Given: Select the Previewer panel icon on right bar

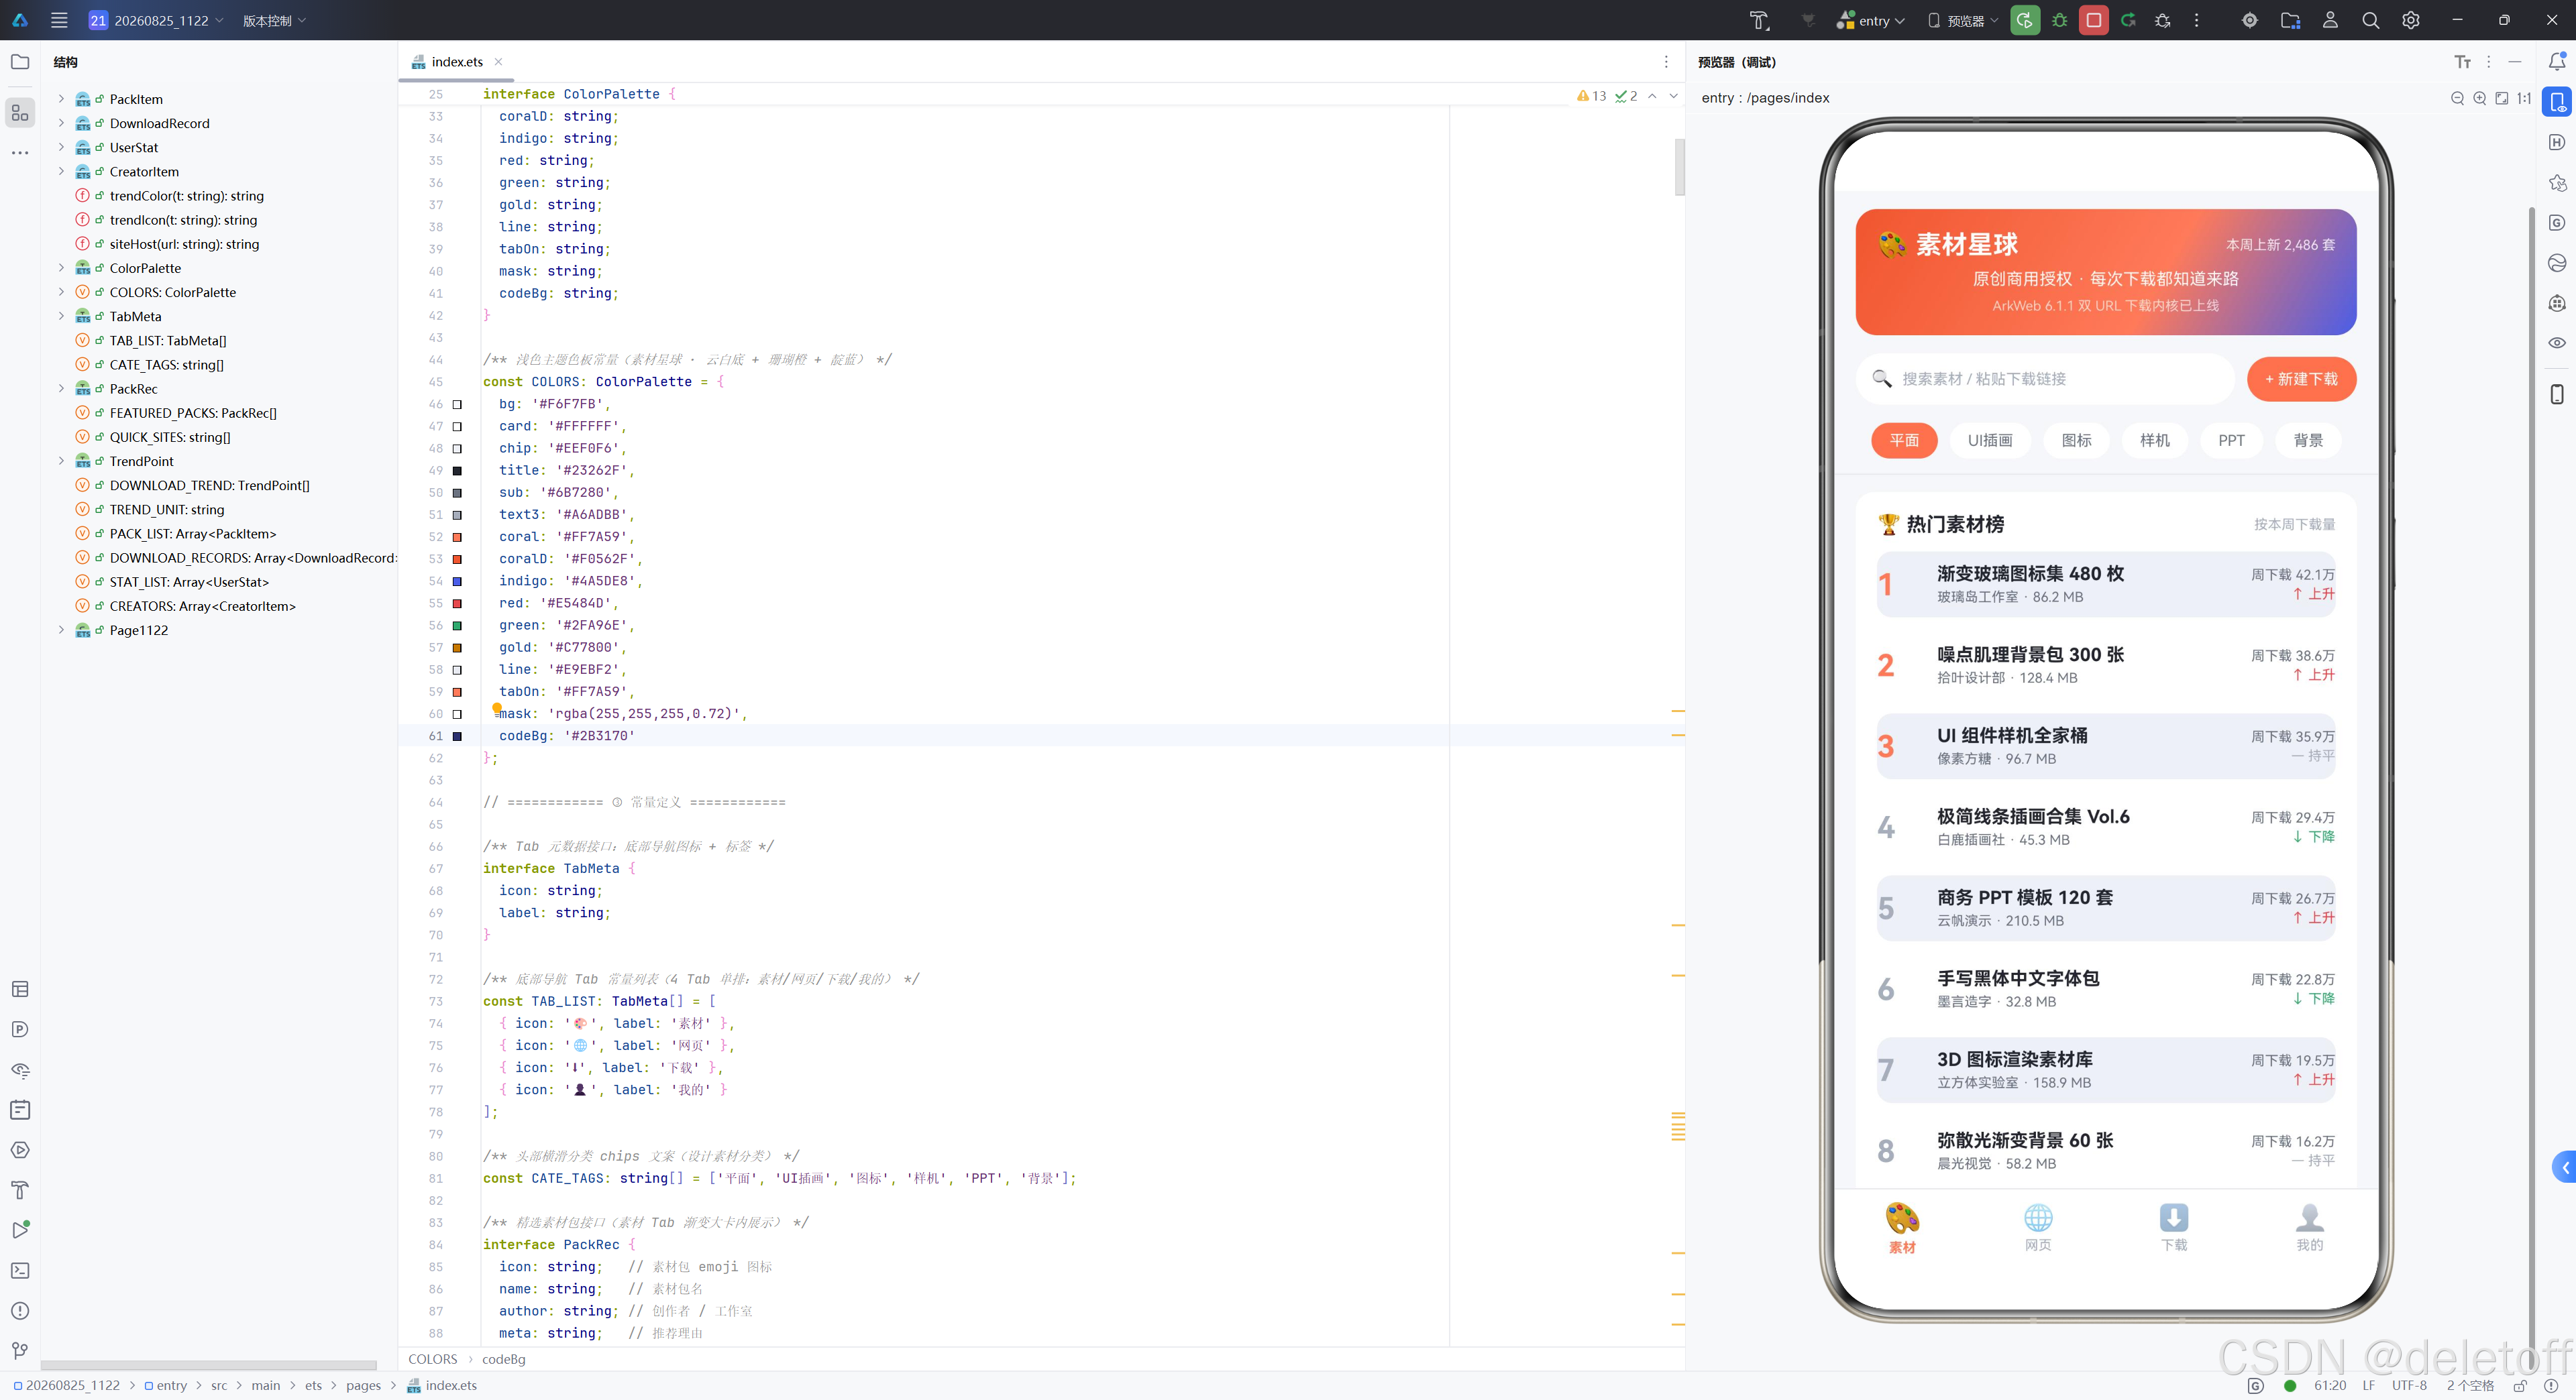Looking at the screenshot, I should pos(2557,102).
